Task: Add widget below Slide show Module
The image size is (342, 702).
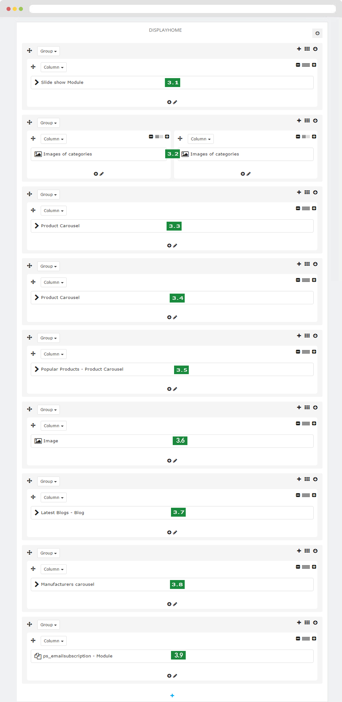Action: click(x=169, y=102)
